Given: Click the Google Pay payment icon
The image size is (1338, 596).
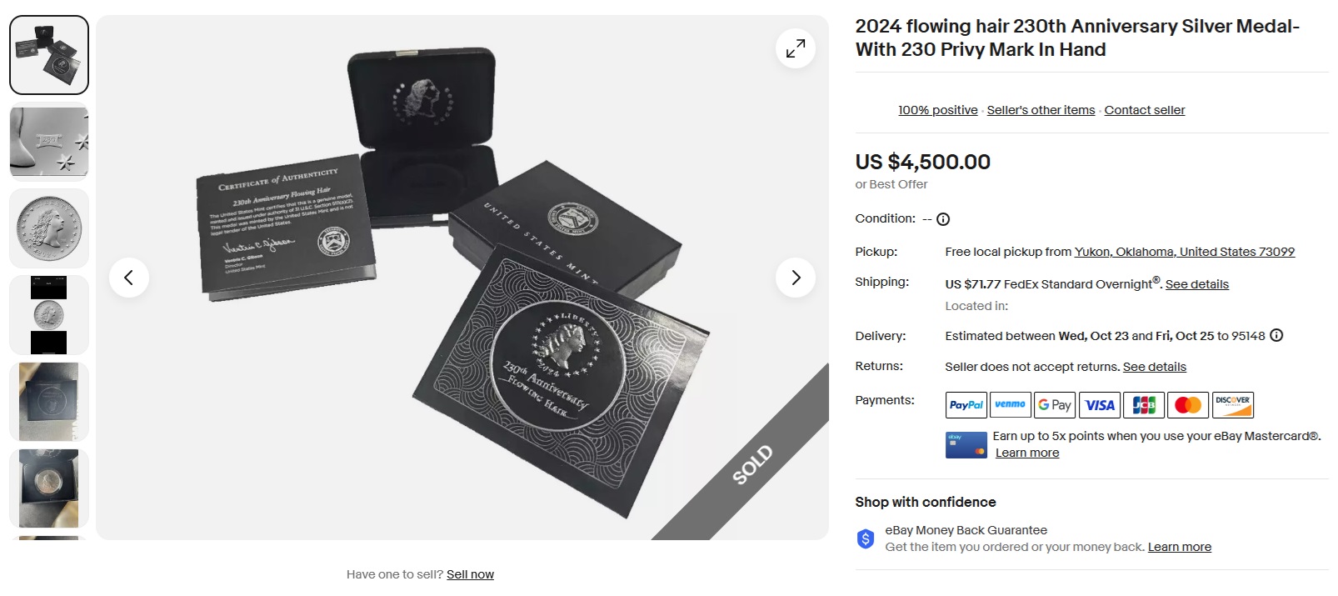Looking at the screenshot, I should click(1055, 405).
